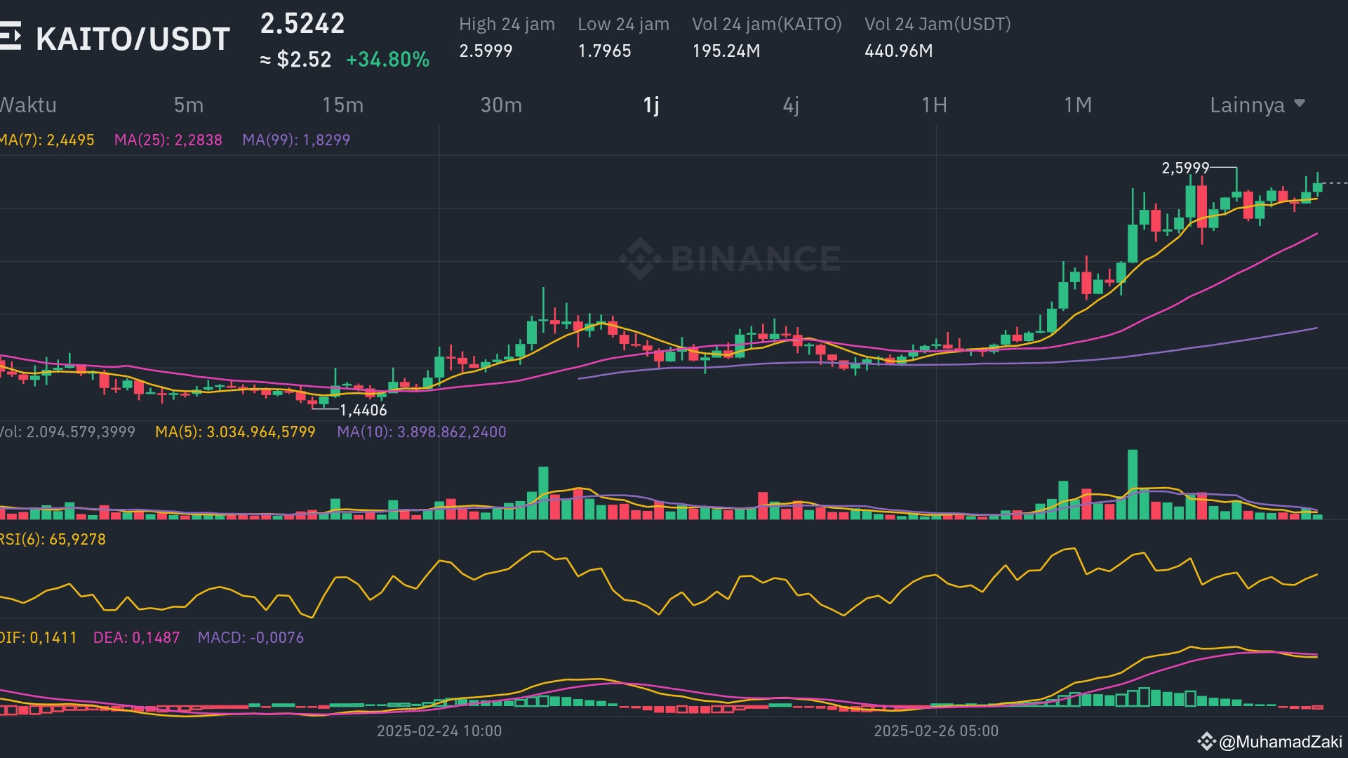
Task: Select the 1j hourly timeframe
Action: (x=650, y=105)
